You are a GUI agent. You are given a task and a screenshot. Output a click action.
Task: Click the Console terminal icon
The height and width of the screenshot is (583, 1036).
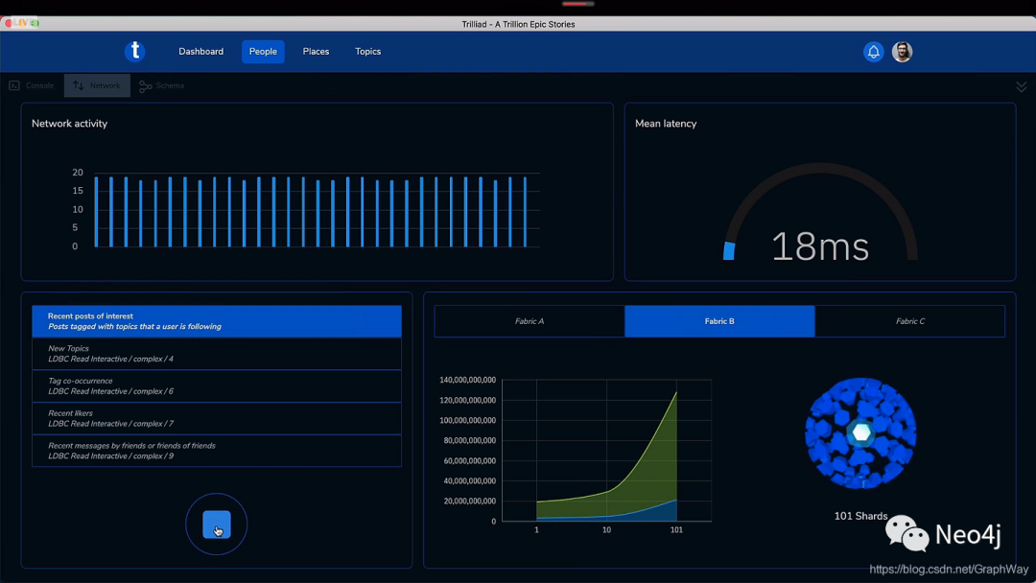pyautogui.click(x=13, y=86)
